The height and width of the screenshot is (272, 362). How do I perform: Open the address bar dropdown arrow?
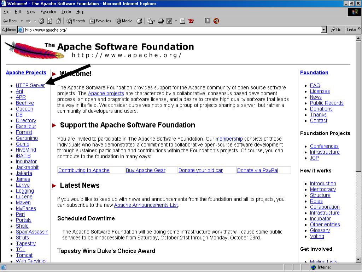(x=324, y=30)
